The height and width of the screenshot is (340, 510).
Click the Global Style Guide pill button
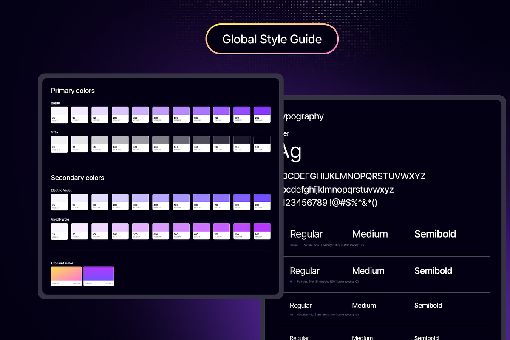point(272,39)
